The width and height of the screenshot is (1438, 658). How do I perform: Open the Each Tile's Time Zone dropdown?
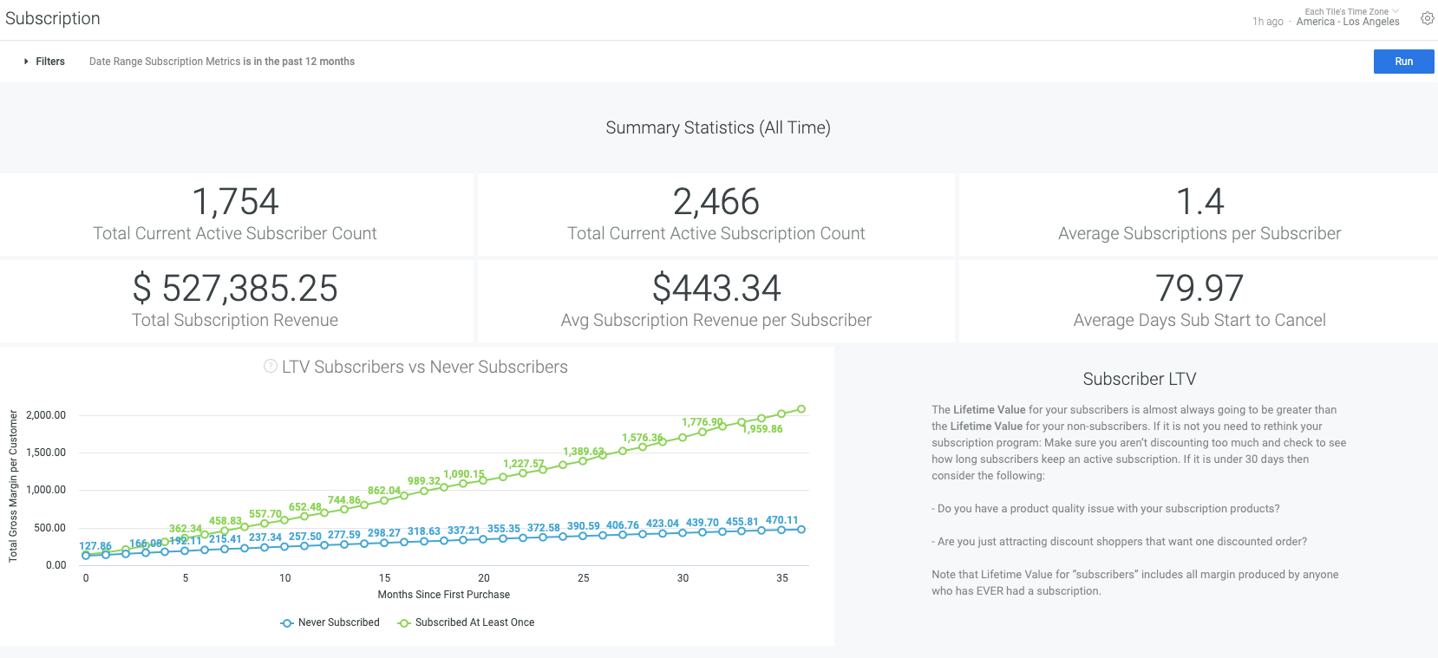point(1352,11)
